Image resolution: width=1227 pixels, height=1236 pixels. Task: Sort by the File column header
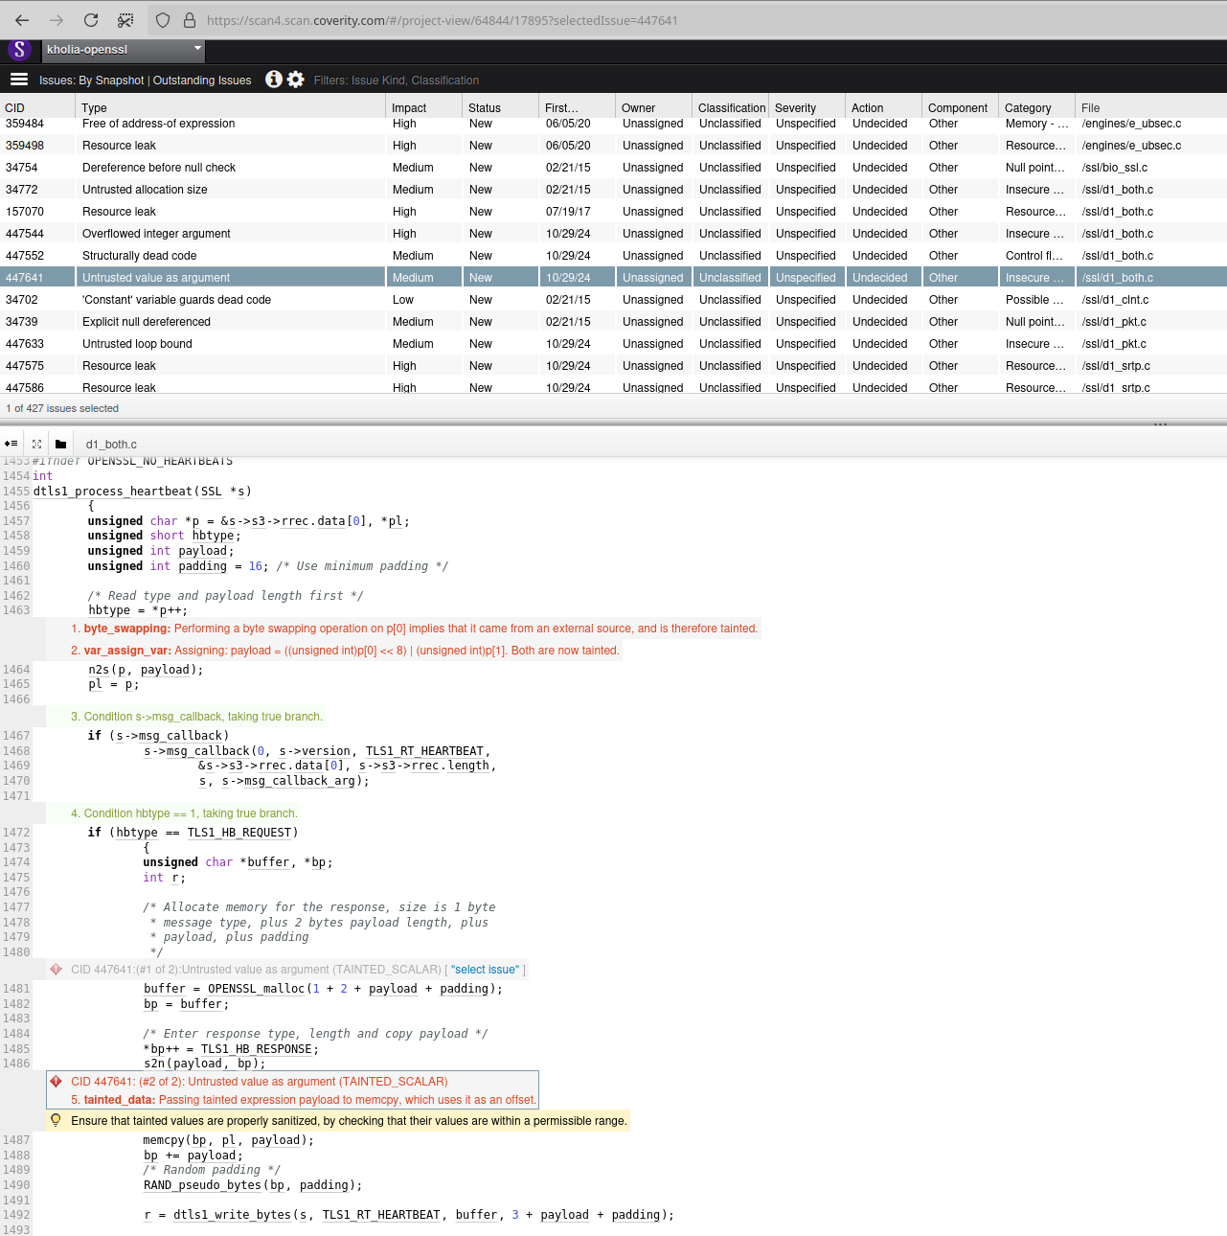click(1151, 108)
